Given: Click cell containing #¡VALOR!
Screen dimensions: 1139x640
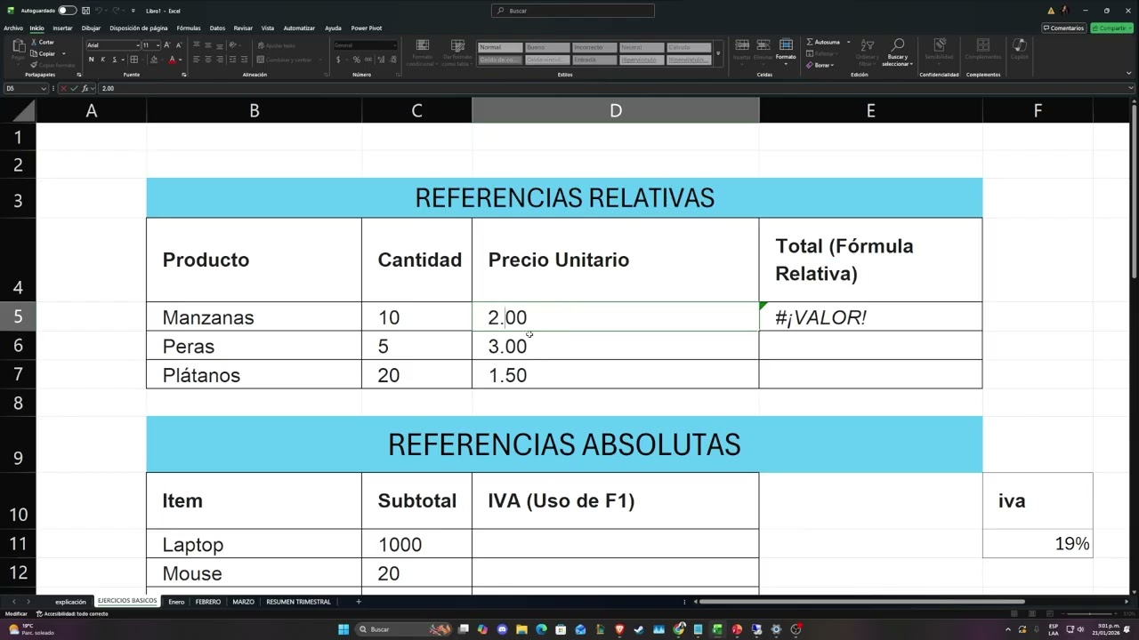Looking at the screenshot, I should coord(870,317).
